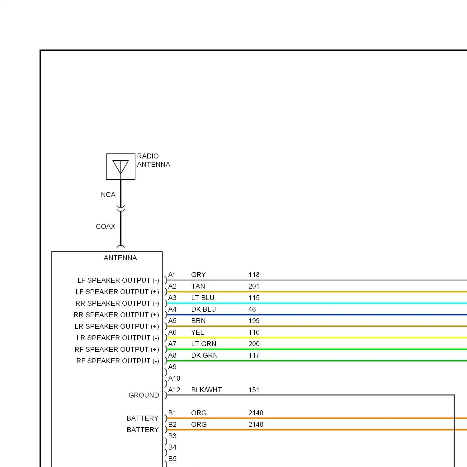Click pin label B1
The width and height of the screenshot is (467, 467).
coord(172,413)
